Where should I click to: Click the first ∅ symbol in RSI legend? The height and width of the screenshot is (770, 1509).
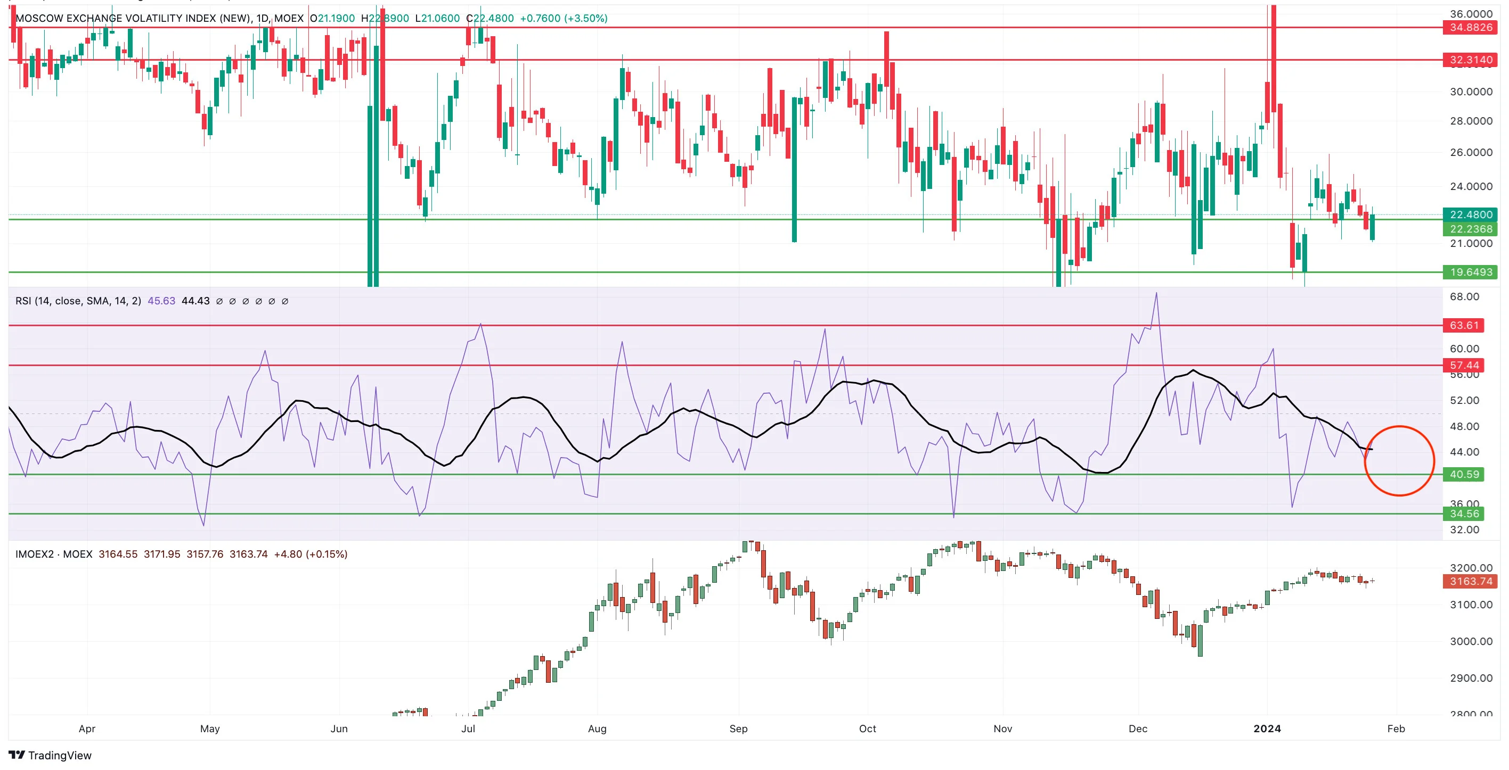219,301
